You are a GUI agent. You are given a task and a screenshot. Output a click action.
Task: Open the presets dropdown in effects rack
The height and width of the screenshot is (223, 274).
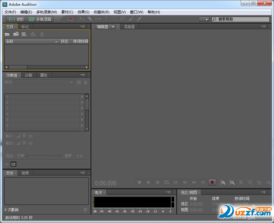[44, 82]
